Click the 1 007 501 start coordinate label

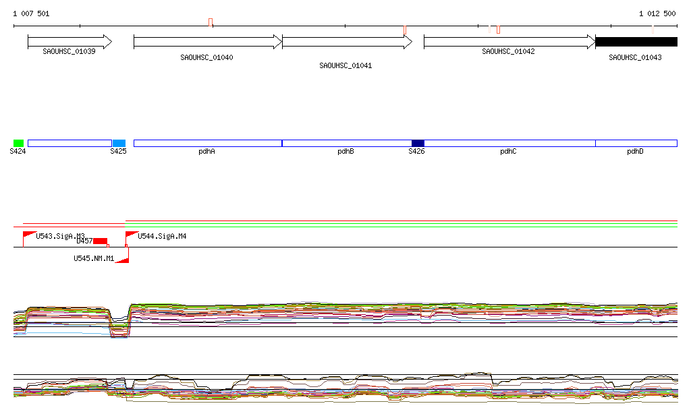(x=31, y=13)
